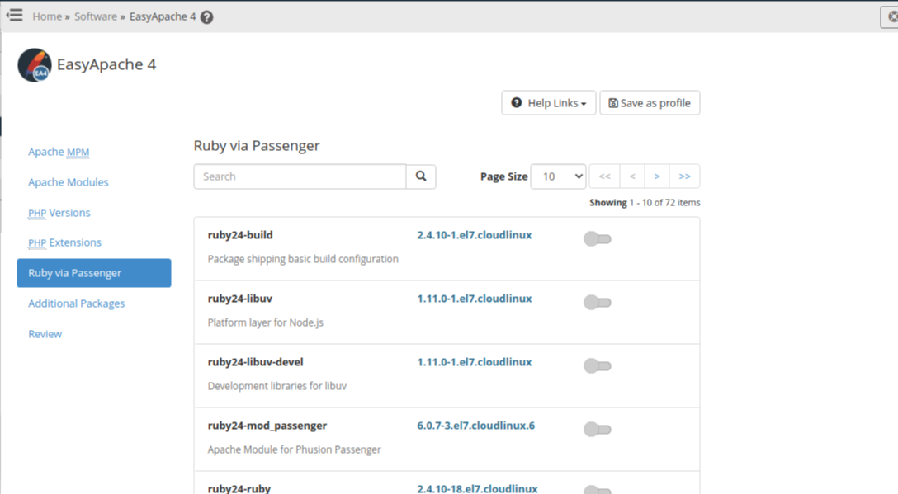Select Ruby via Passenger sidebar item
Image resolution: width=898 pixels, height=494 pixels.
[94, 273]
